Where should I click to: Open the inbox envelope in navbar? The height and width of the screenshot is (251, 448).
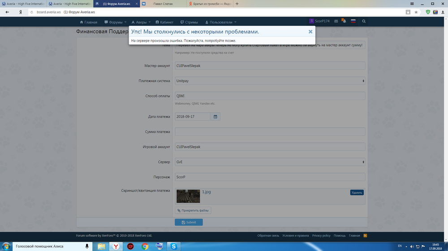click(335, 21)
